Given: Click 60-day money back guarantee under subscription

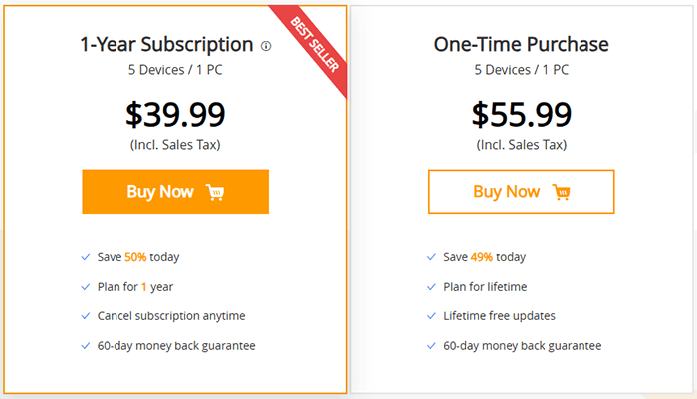Looking at the screenshot, I should tap(176, 346).
